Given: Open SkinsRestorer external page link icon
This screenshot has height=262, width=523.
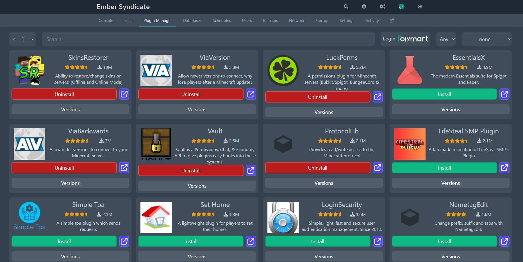Looking at the screenshot, I should click(x=124, y=94).
